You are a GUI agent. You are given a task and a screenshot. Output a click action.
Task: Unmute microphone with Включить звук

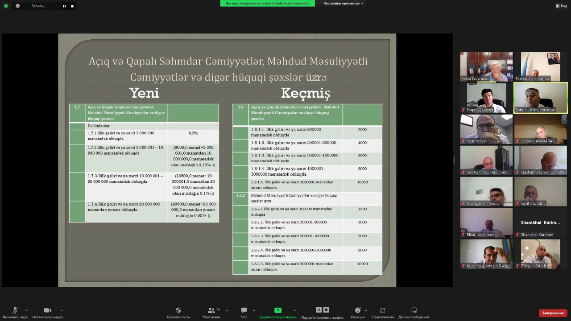(15, 311)
